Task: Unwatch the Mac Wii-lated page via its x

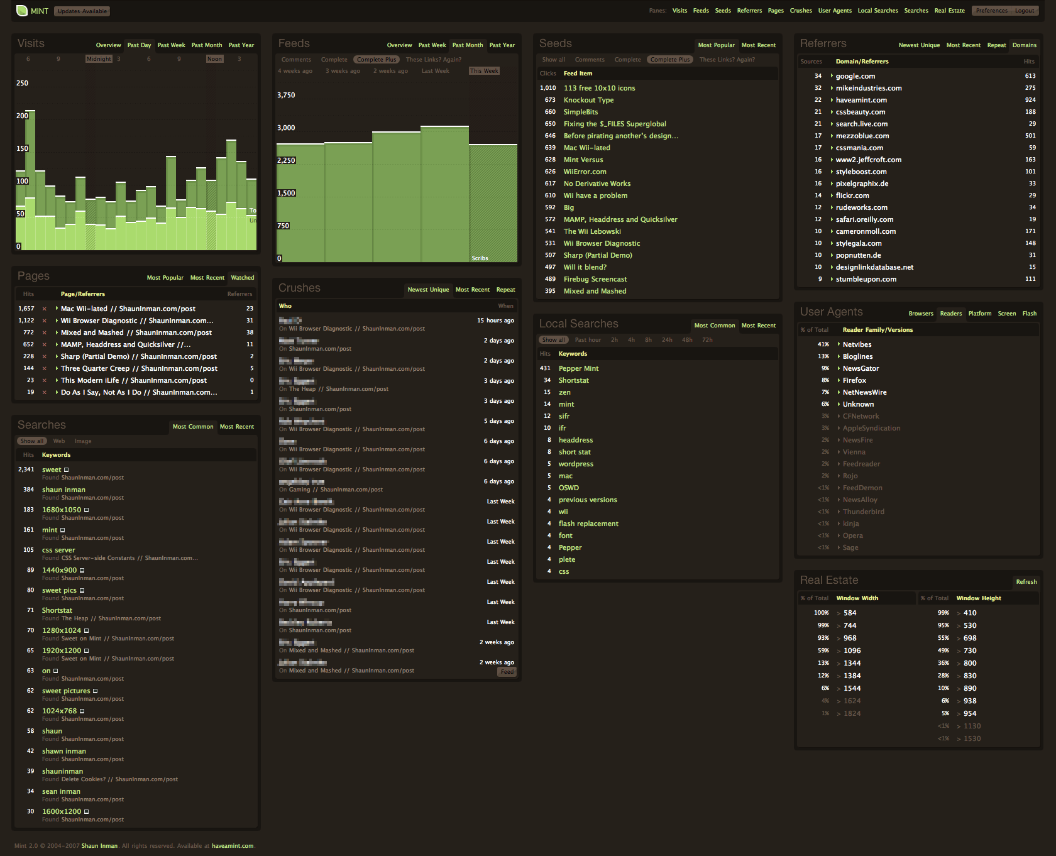Action: 44,309
